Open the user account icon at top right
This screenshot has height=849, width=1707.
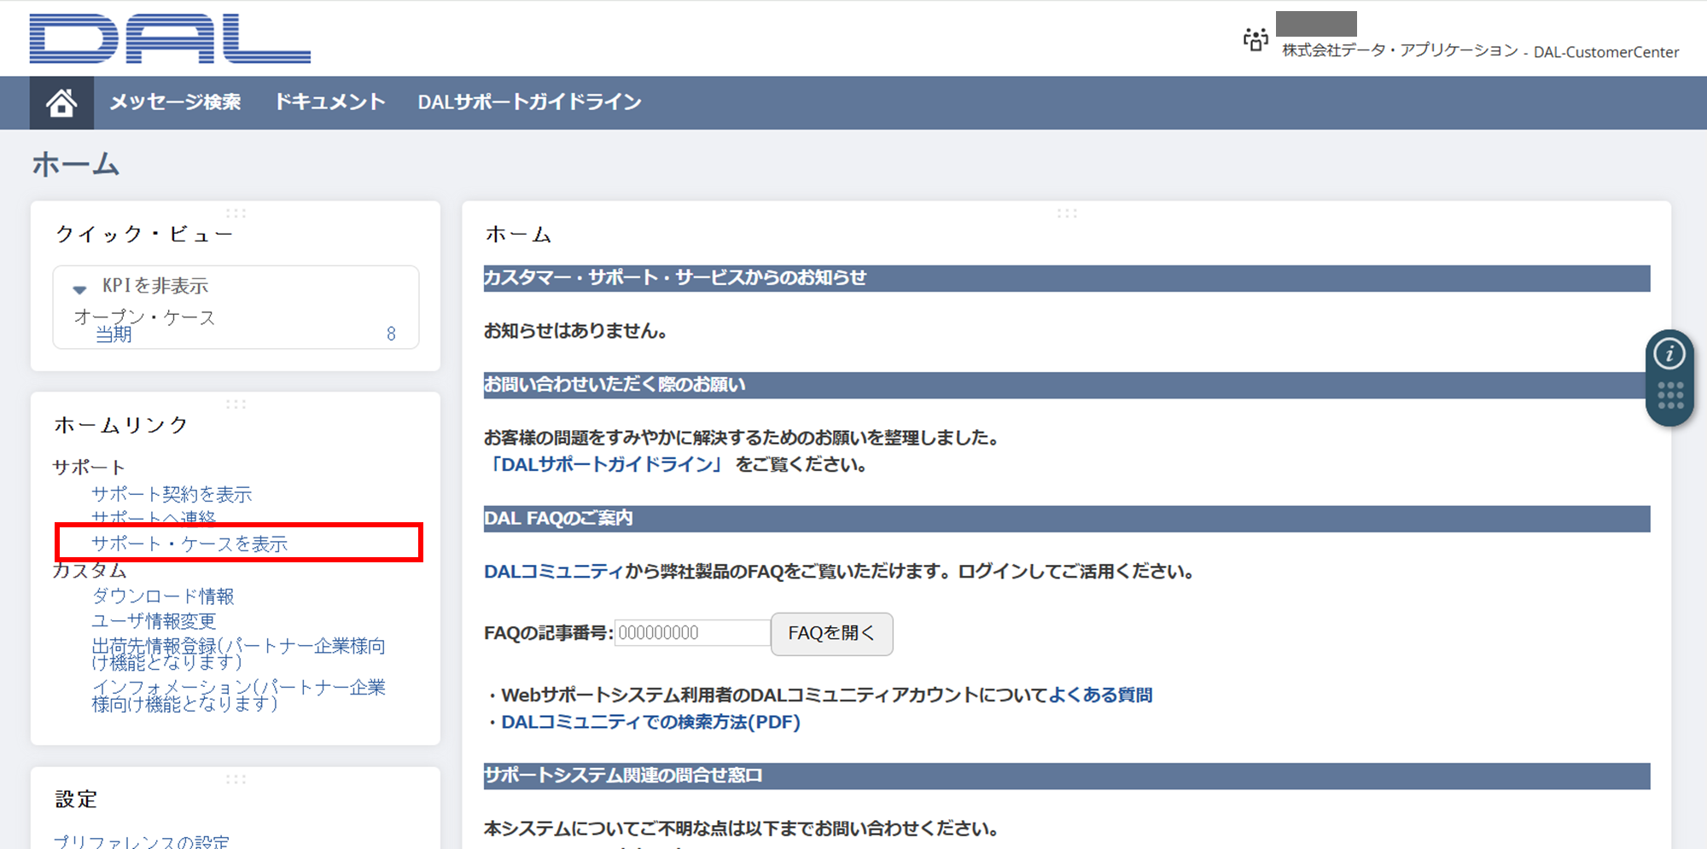click(1255, 39)
